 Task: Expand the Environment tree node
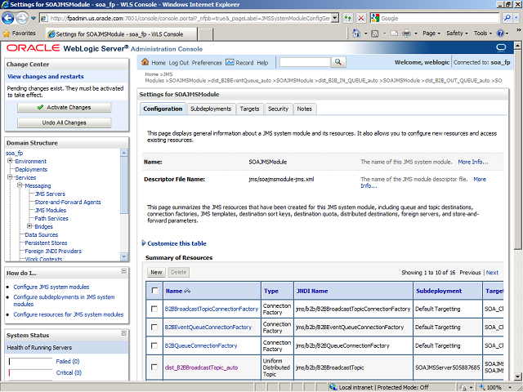[x=11, y=161]
